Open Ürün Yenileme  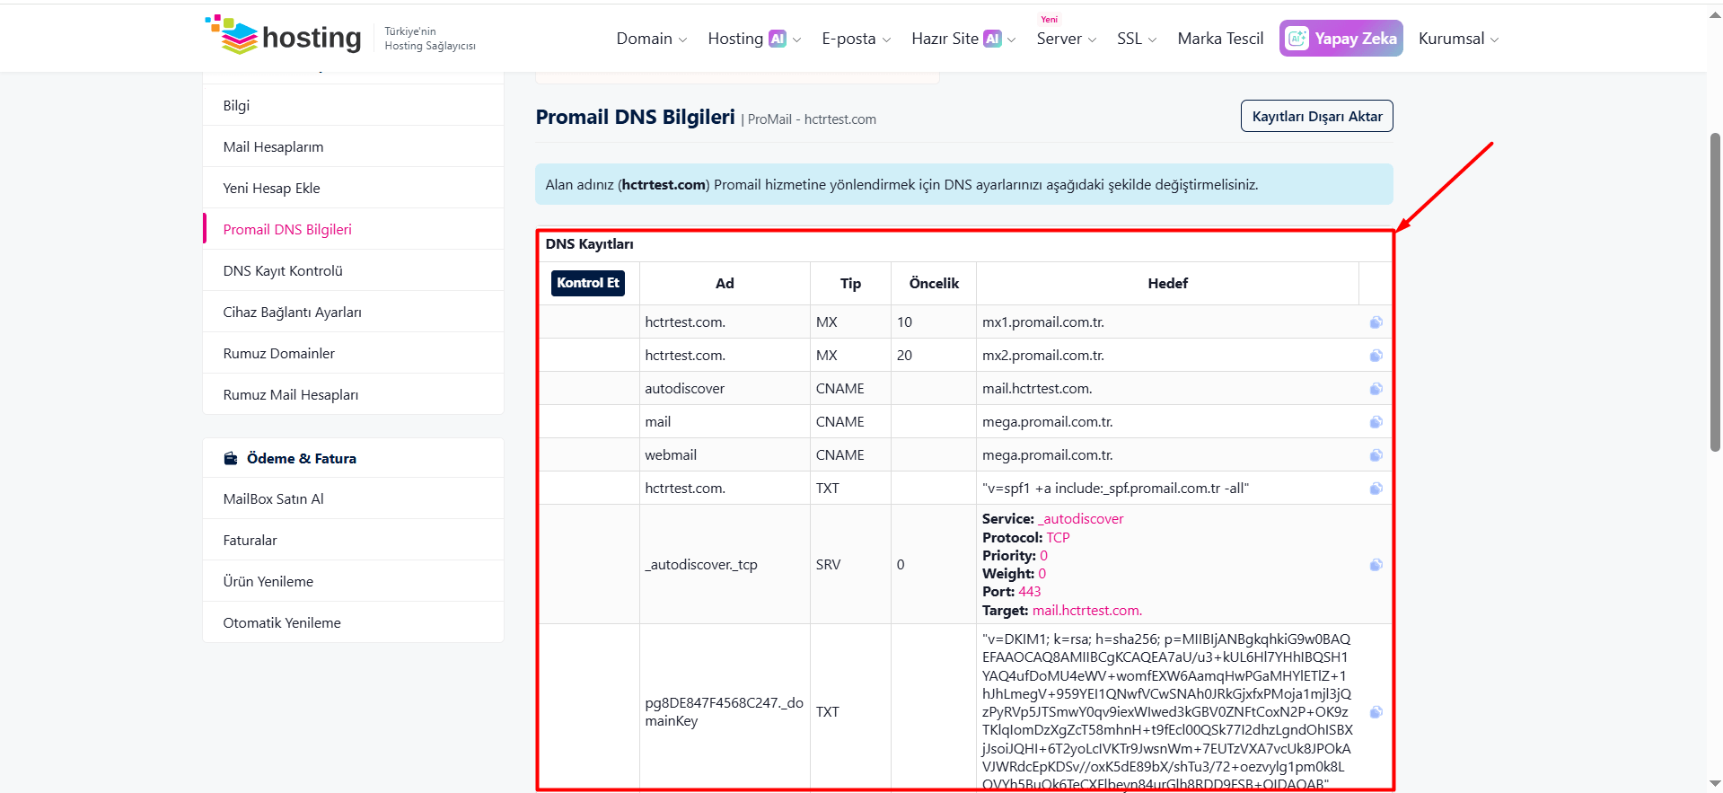pos(353,581)
